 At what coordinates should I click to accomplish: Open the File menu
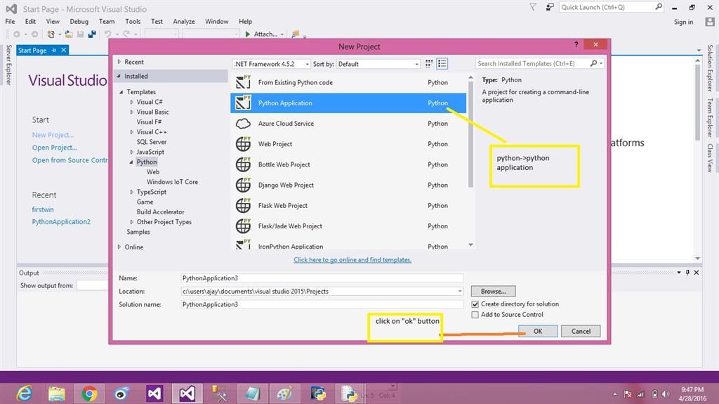[x=10, y=21]
